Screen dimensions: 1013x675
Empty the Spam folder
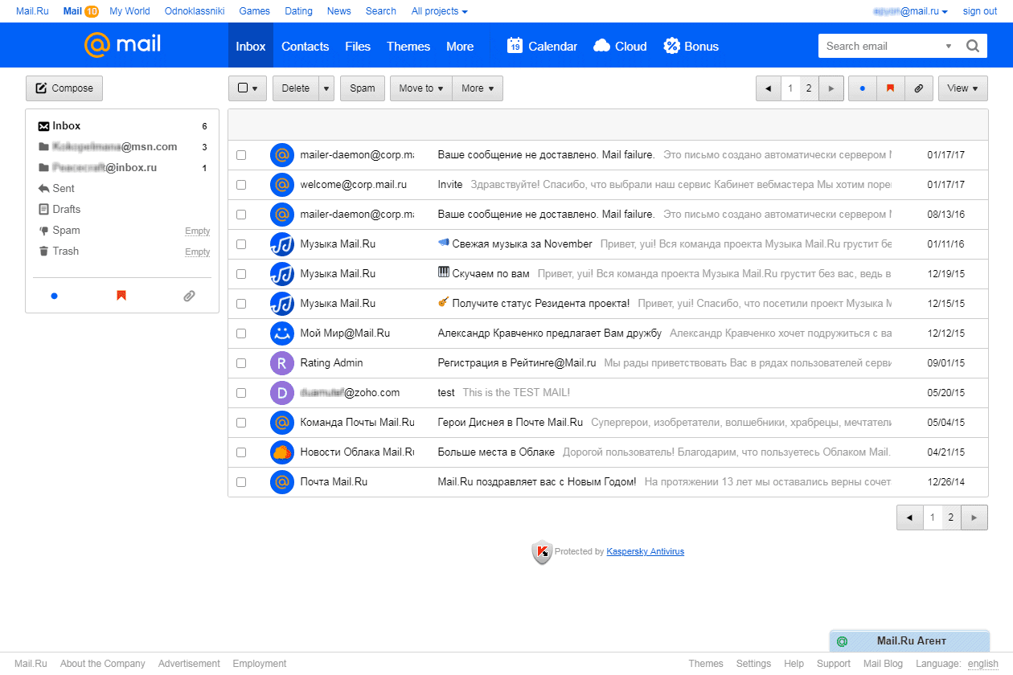tap(197, 231)
